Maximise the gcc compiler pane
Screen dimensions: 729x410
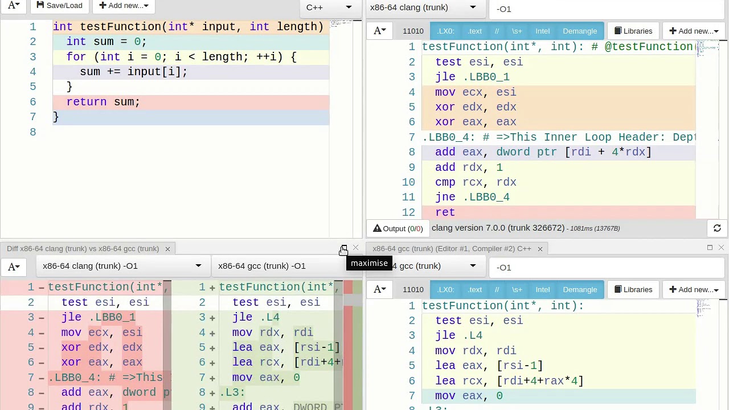coord(710,248)
